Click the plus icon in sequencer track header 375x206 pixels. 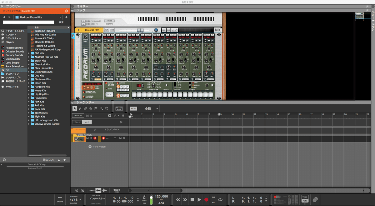(x=110, y=116)
